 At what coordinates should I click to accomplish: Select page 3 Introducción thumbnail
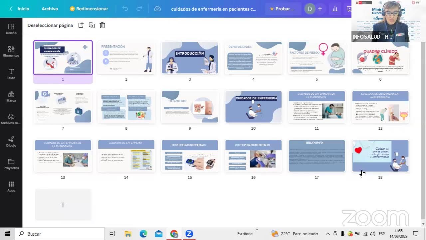(x=190, y=58)
